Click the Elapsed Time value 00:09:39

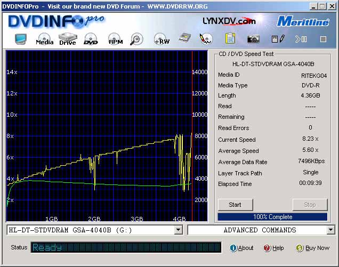pyautogui.click(x=310, y=183)
